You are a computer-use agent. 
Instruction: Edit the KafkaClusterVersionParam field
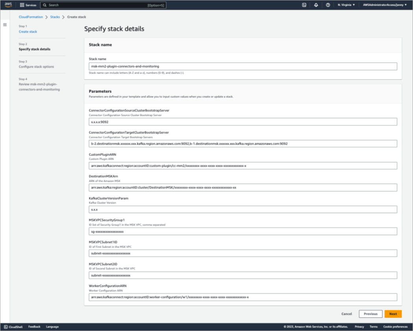pyautogui.click(x=243, y=210)
